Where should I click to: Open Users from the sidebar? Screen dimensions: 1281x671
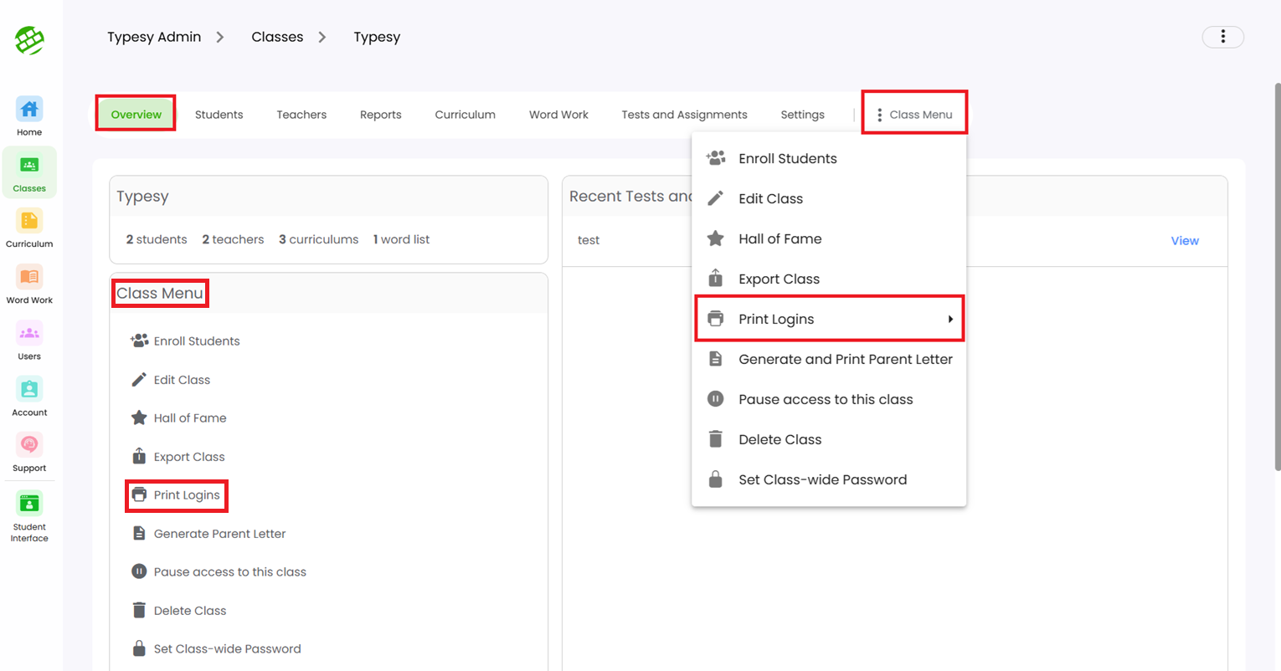pyautogui.click(x=29, y=341)
